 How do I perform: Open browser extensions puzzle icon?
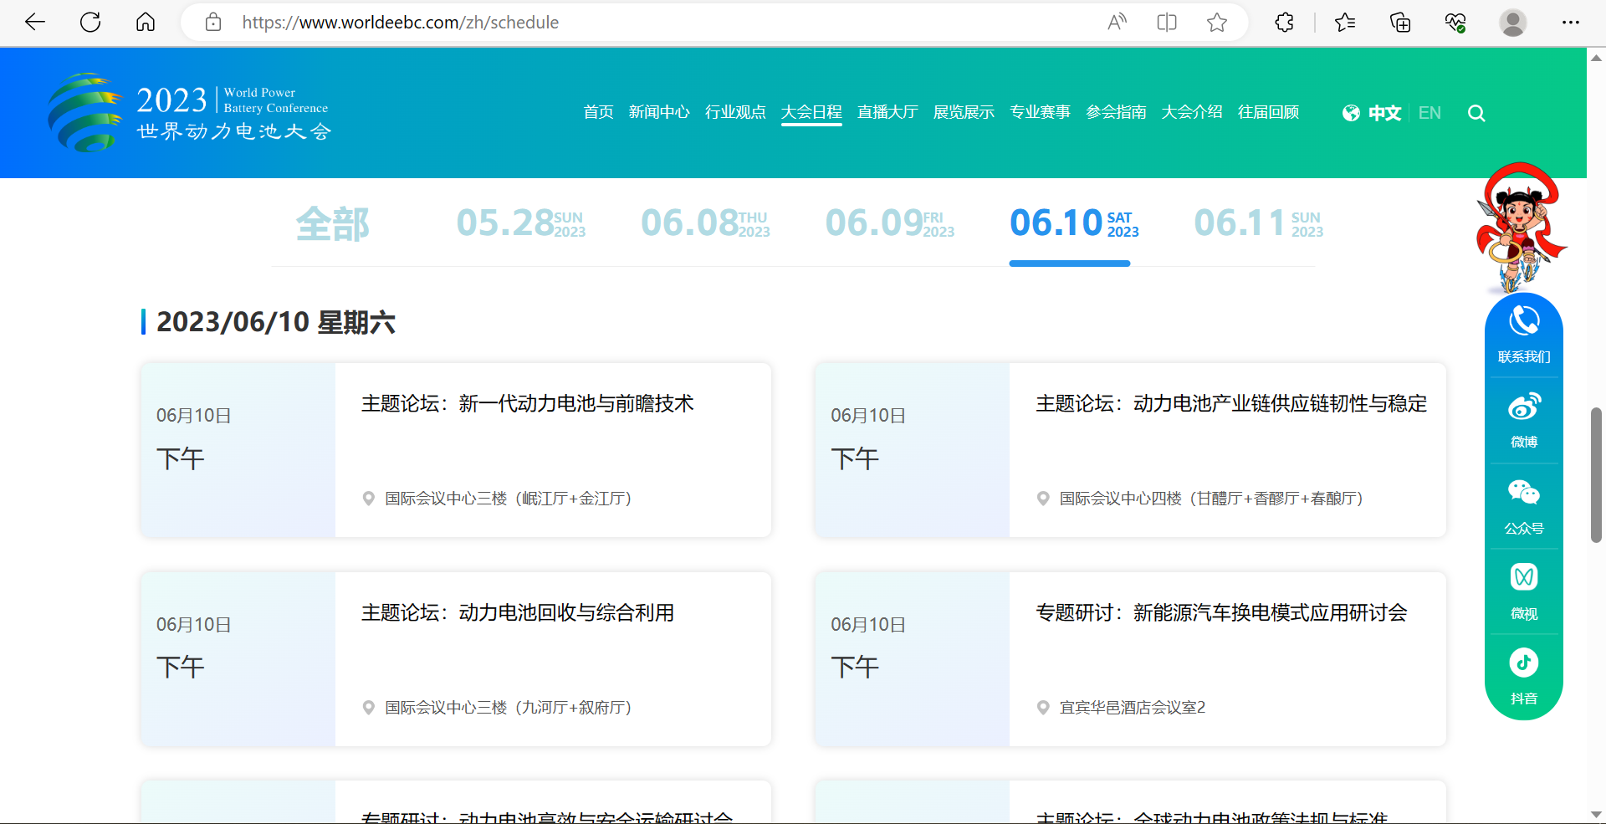click(x=1285, y=23)
